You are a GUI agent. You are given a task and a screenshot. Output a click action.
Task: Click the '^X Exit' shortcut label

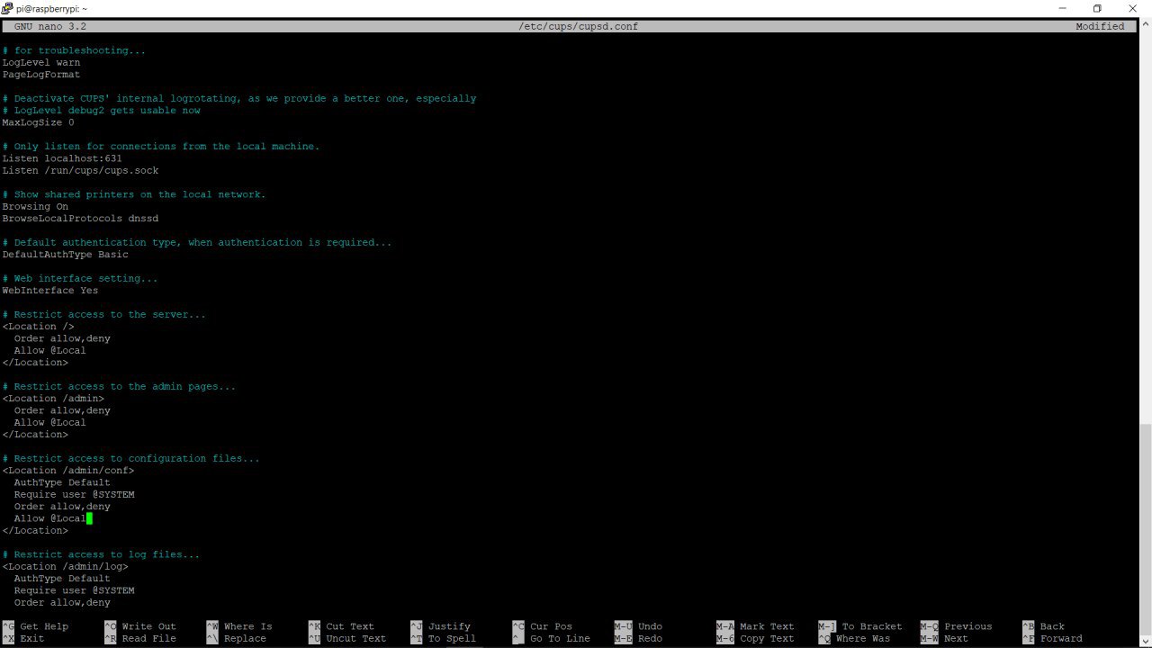point(23,639)
